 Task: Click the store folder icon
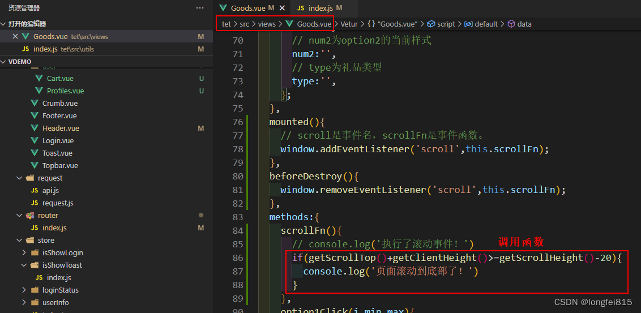29,240
